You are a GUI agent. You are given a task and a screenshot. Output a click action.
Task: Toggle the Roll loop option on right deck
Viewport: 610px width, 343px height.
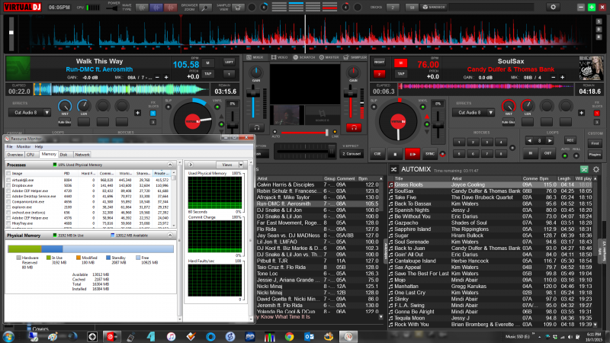pyautogui.click(x=576, y=155)
